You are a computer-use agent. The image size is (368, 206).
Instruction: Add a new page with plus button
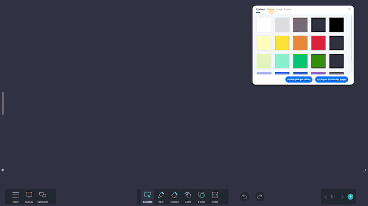[351, 196]
